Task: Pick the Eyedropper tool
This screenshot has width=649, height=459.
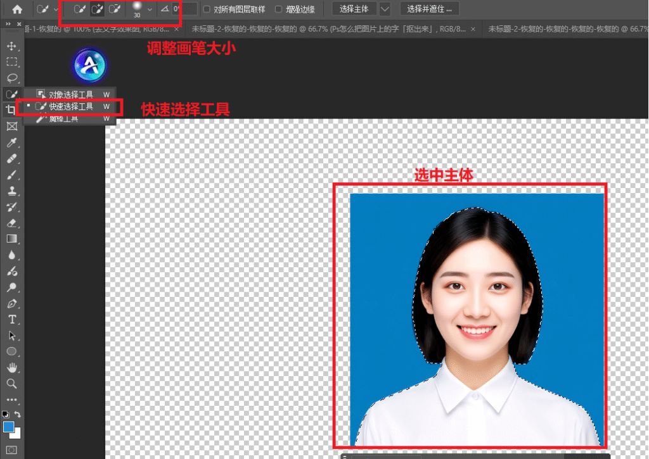Action: pos(11,142)
